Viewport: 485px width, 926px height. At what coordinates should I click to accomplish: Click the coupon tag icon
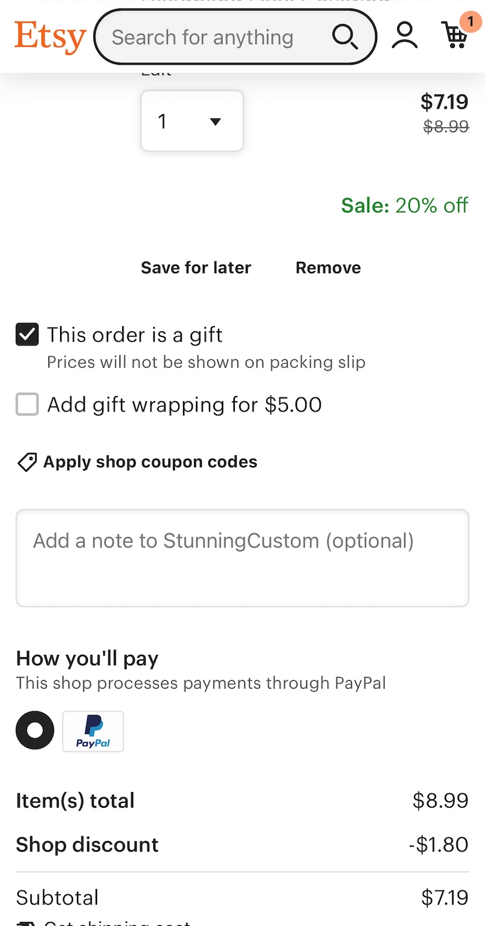(27, 462)
